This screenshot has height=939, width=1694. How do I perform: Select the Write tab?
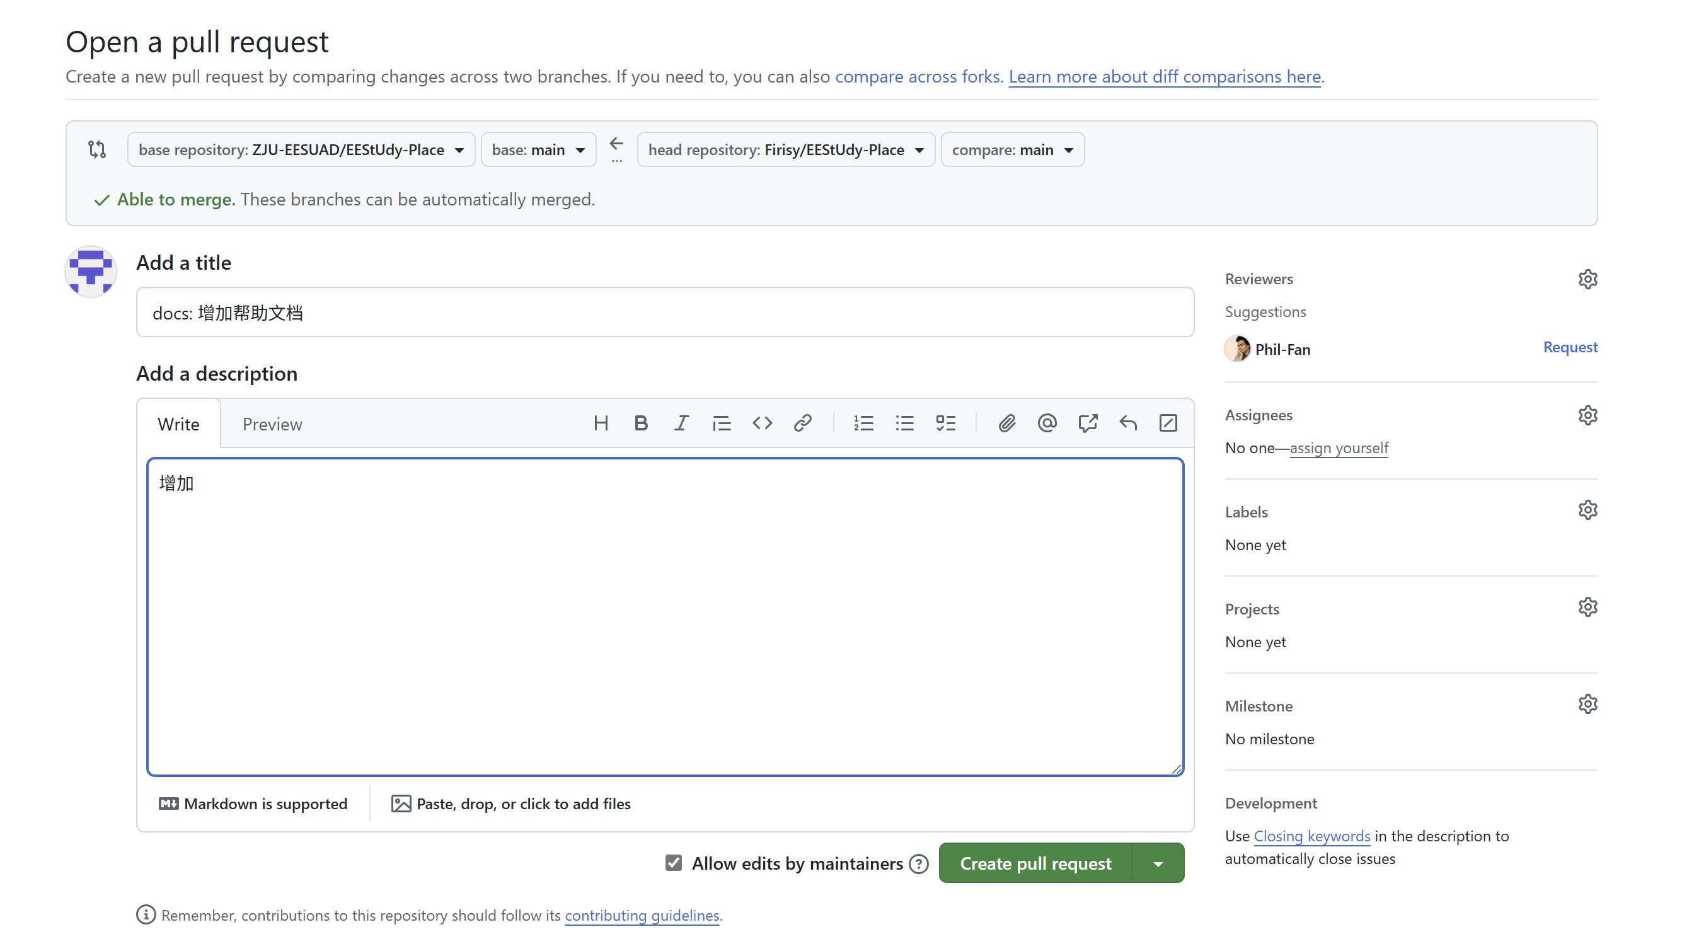(178, 424)
